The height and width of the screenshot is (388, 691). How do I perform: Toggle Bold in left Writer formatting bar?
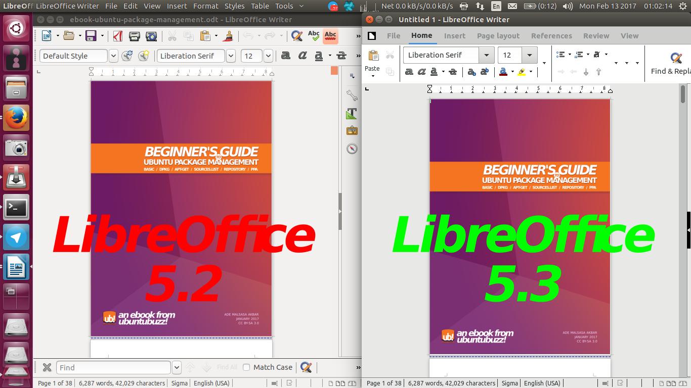click(286, 56)
